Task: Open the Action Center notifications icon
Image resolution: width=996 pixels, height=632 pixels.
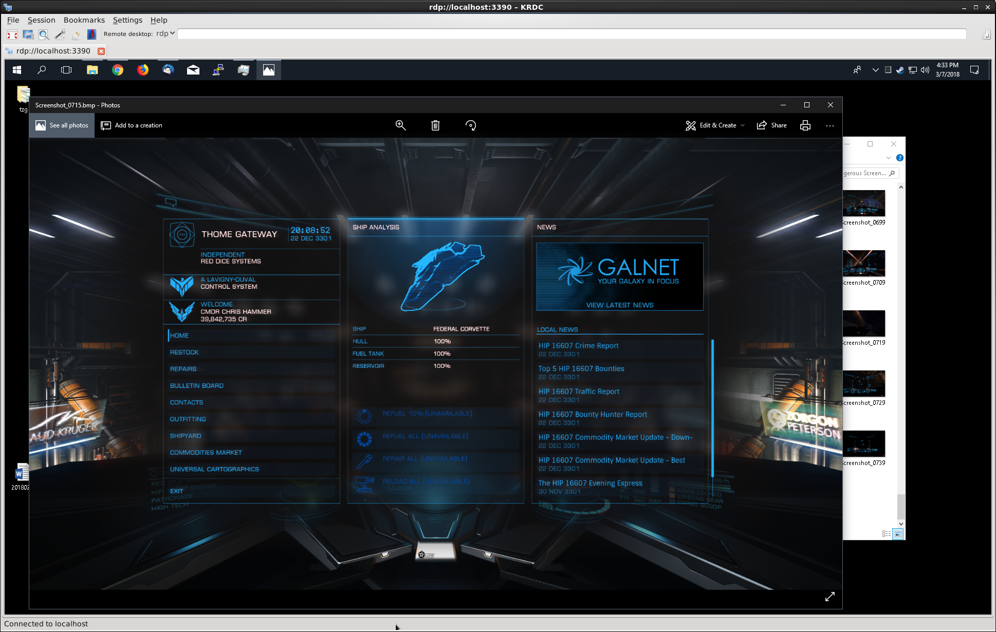Action: (974, 70)
